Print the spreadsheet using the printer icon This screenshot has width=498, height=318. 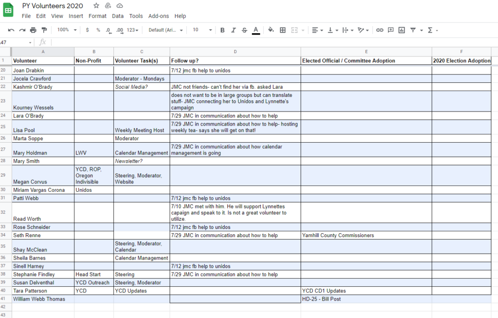click(x=33, y=30)
